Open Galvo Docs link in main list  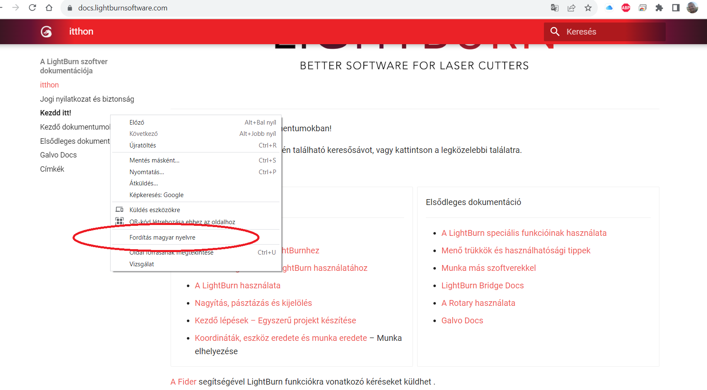pos(462,320)
